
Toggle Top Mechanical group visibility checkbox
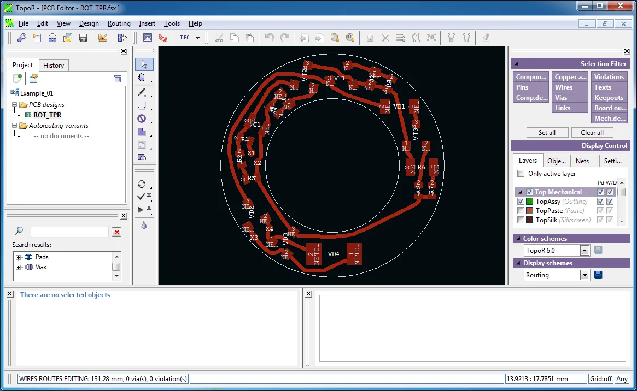tap(529, 192)
